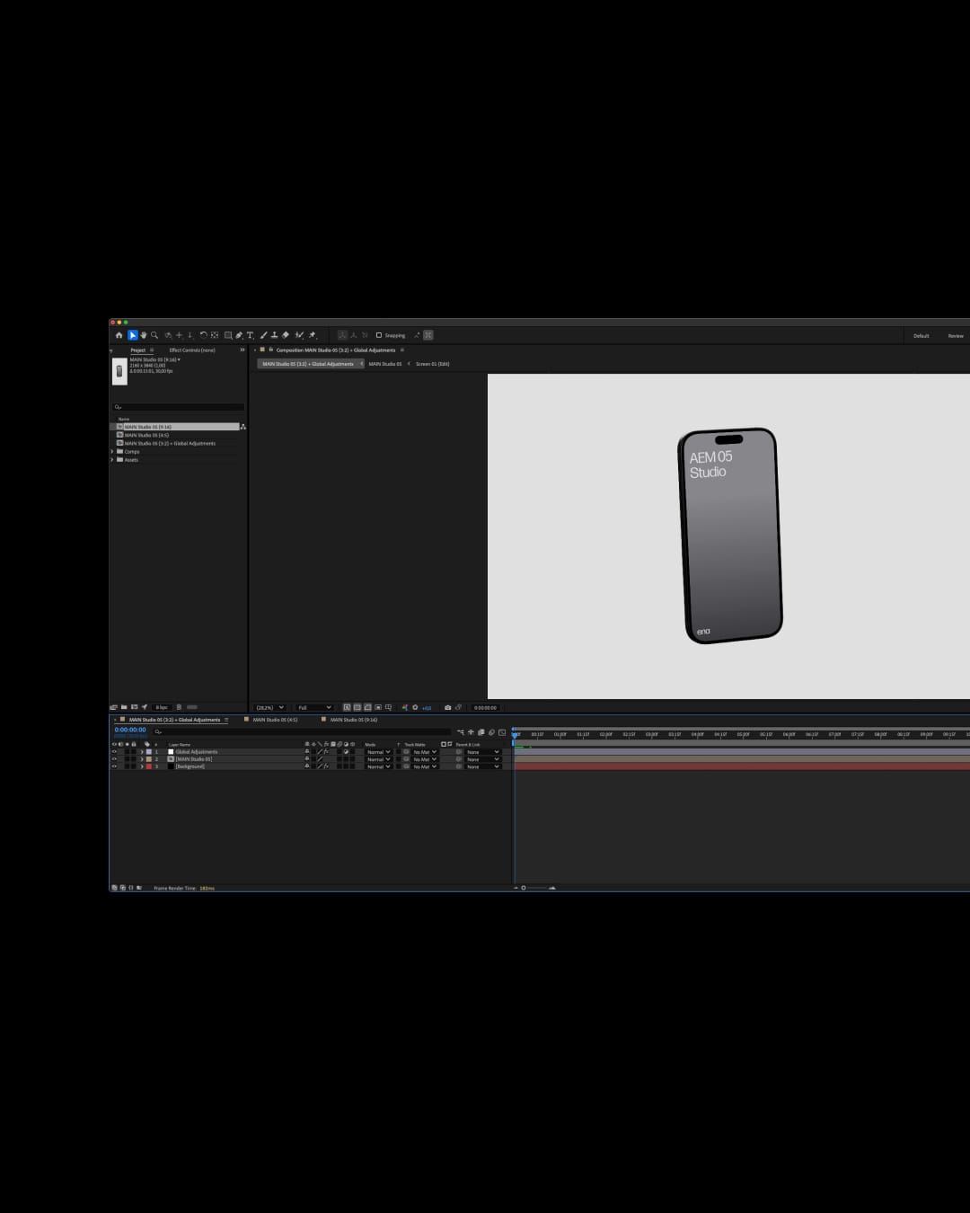Viewport: 970px width, 1213px height.
Task: Select the Type text tool
Action: pos(250,335)
